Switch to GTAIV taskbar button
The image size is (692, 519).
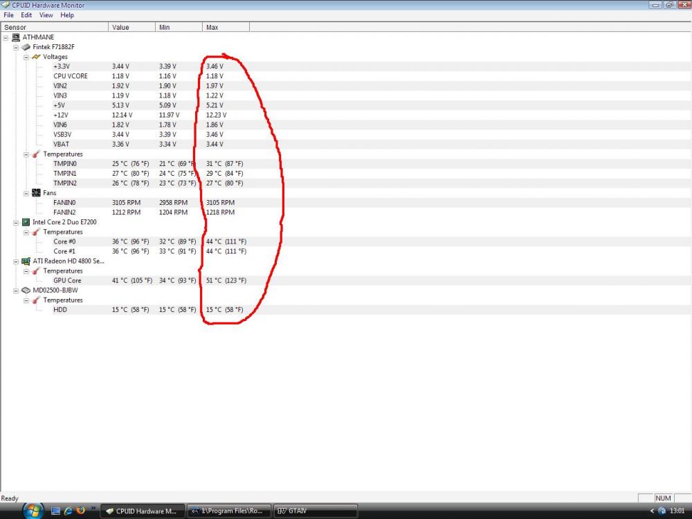[x=315, y=511]
